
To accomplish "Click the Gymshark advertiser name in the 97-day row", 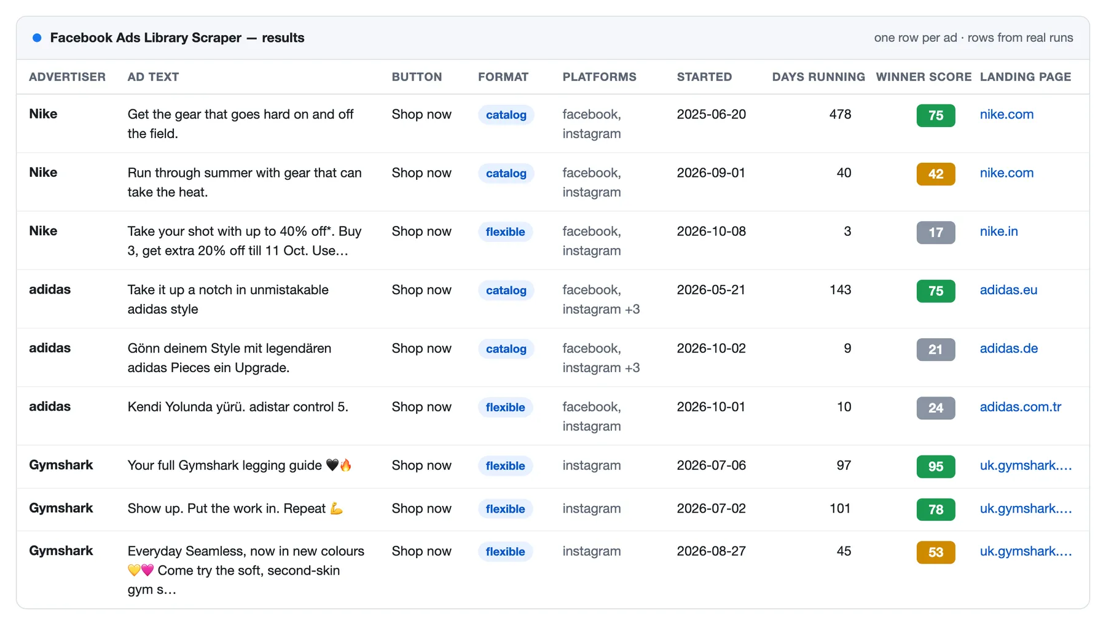I will 61,465.
